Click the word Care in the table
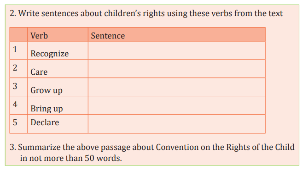This screenshot has height=171, width=303. coord(39,72)
